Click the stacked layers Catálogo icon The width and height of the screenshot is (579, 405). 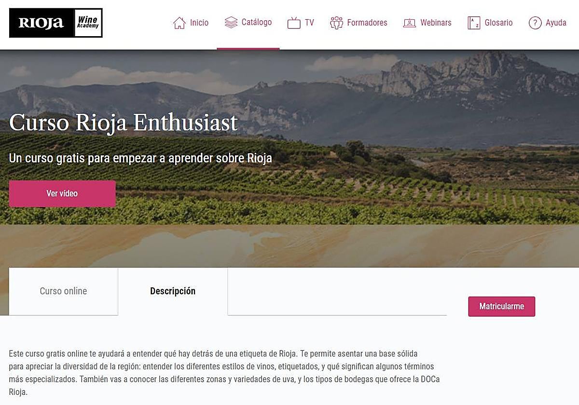(231, 23)
